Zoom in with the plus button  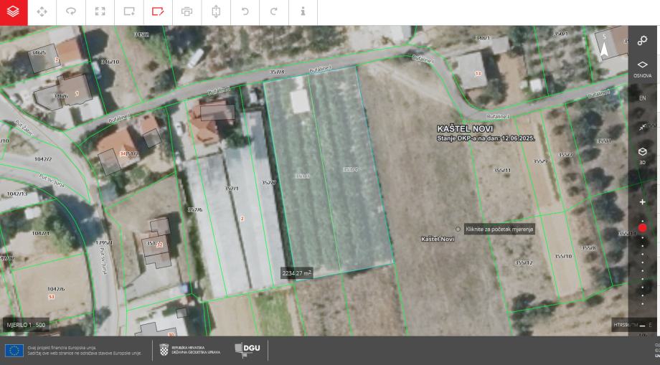click(642, 202)
